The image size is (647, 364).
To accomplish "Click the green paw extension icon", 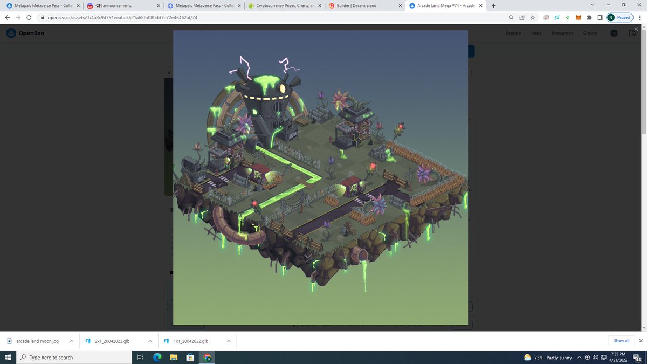I will pyautogui.click(x=567, y=17).
